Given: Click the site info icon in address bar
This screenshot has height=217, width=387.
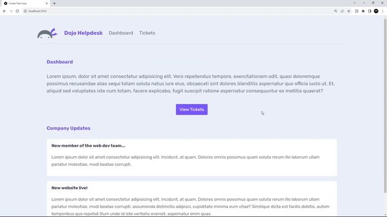Looking at the screenshot, I should 25,11.
